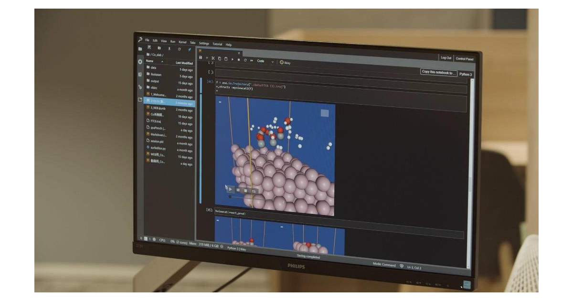Click Copy this notebook to button

tap(438, 72)
